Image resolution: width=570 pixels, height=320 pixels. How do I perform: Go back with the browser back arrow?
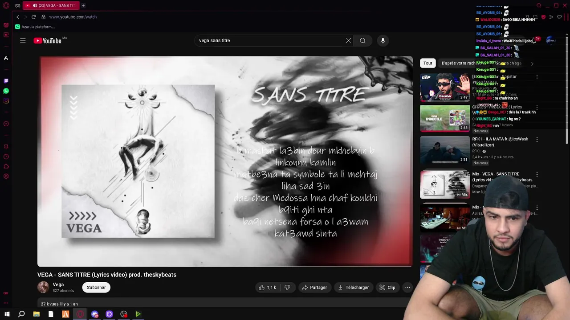click(18, 17)
